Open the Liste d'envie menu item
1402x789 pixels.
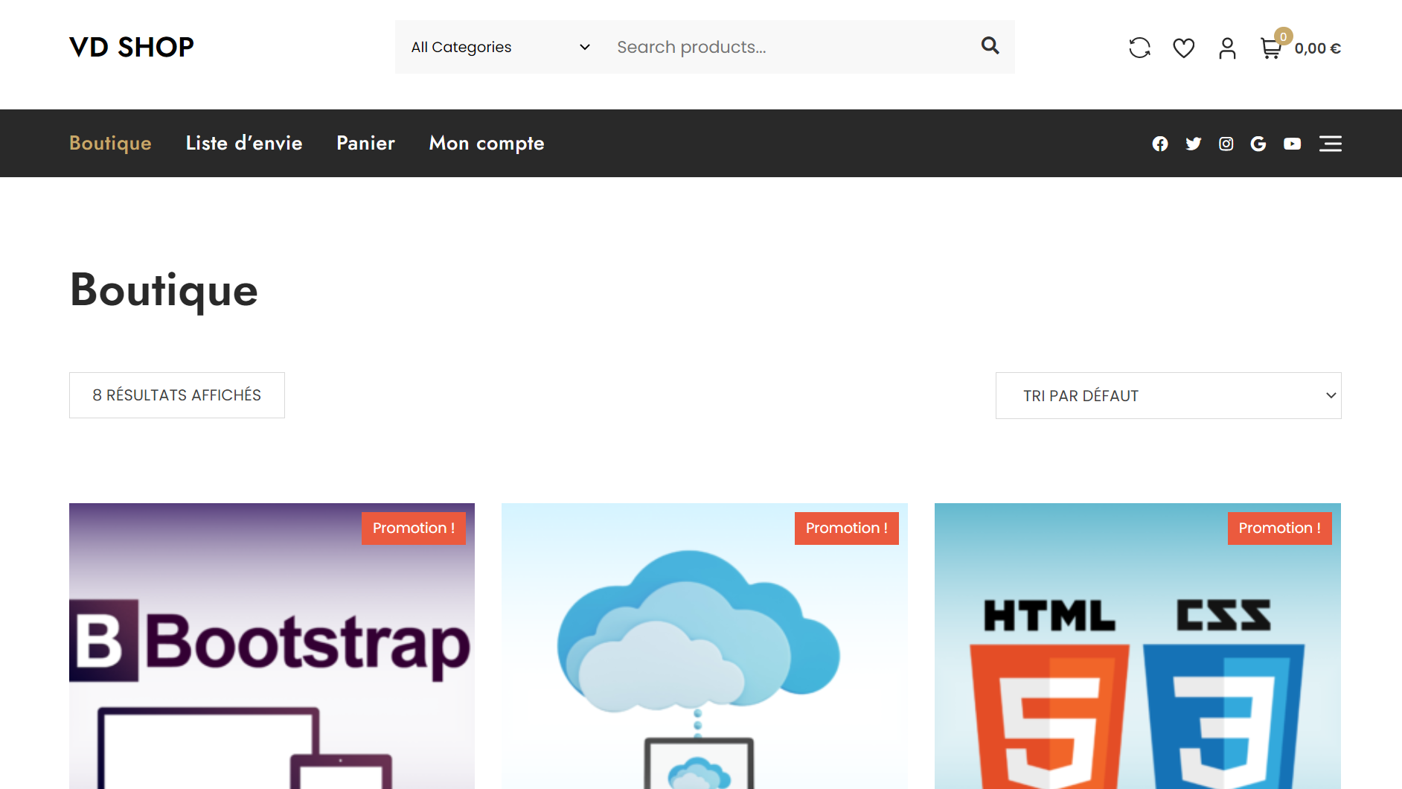(x=244, y=143)
